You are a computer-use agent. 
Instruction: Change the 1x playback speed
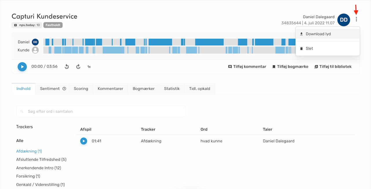(x=89, y=67)
